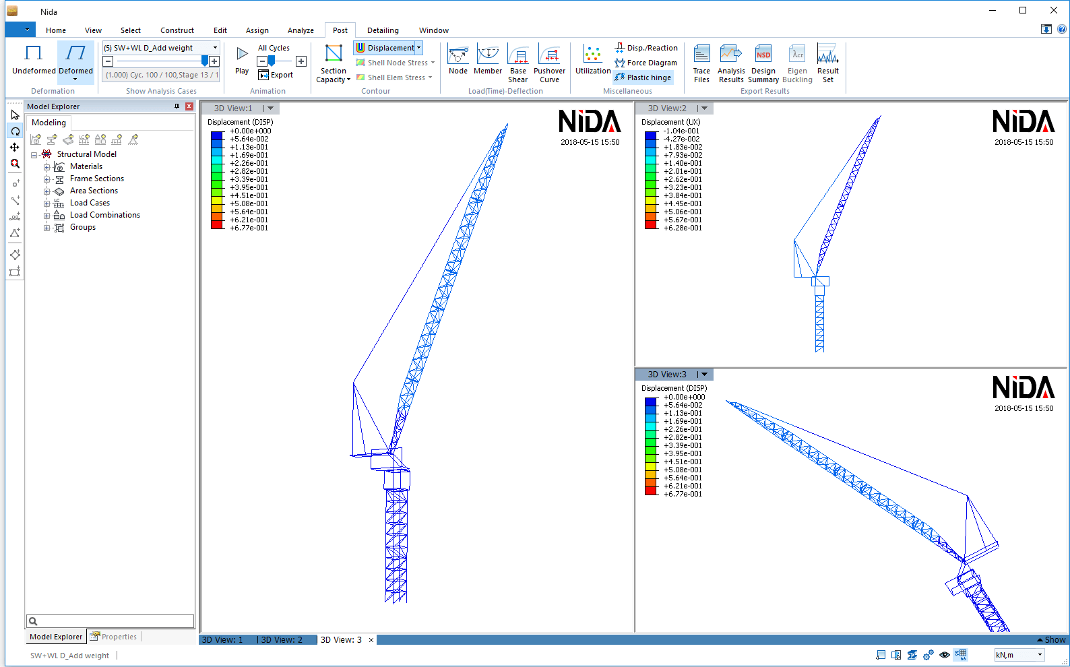
Task: Activate the rotate view tool
Action: (x=15, y=131)
